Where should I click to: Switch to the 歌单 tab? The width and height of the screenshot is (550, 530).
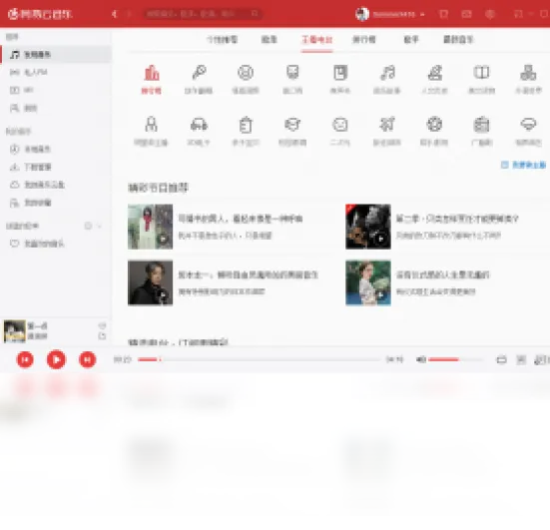point(270,39)
